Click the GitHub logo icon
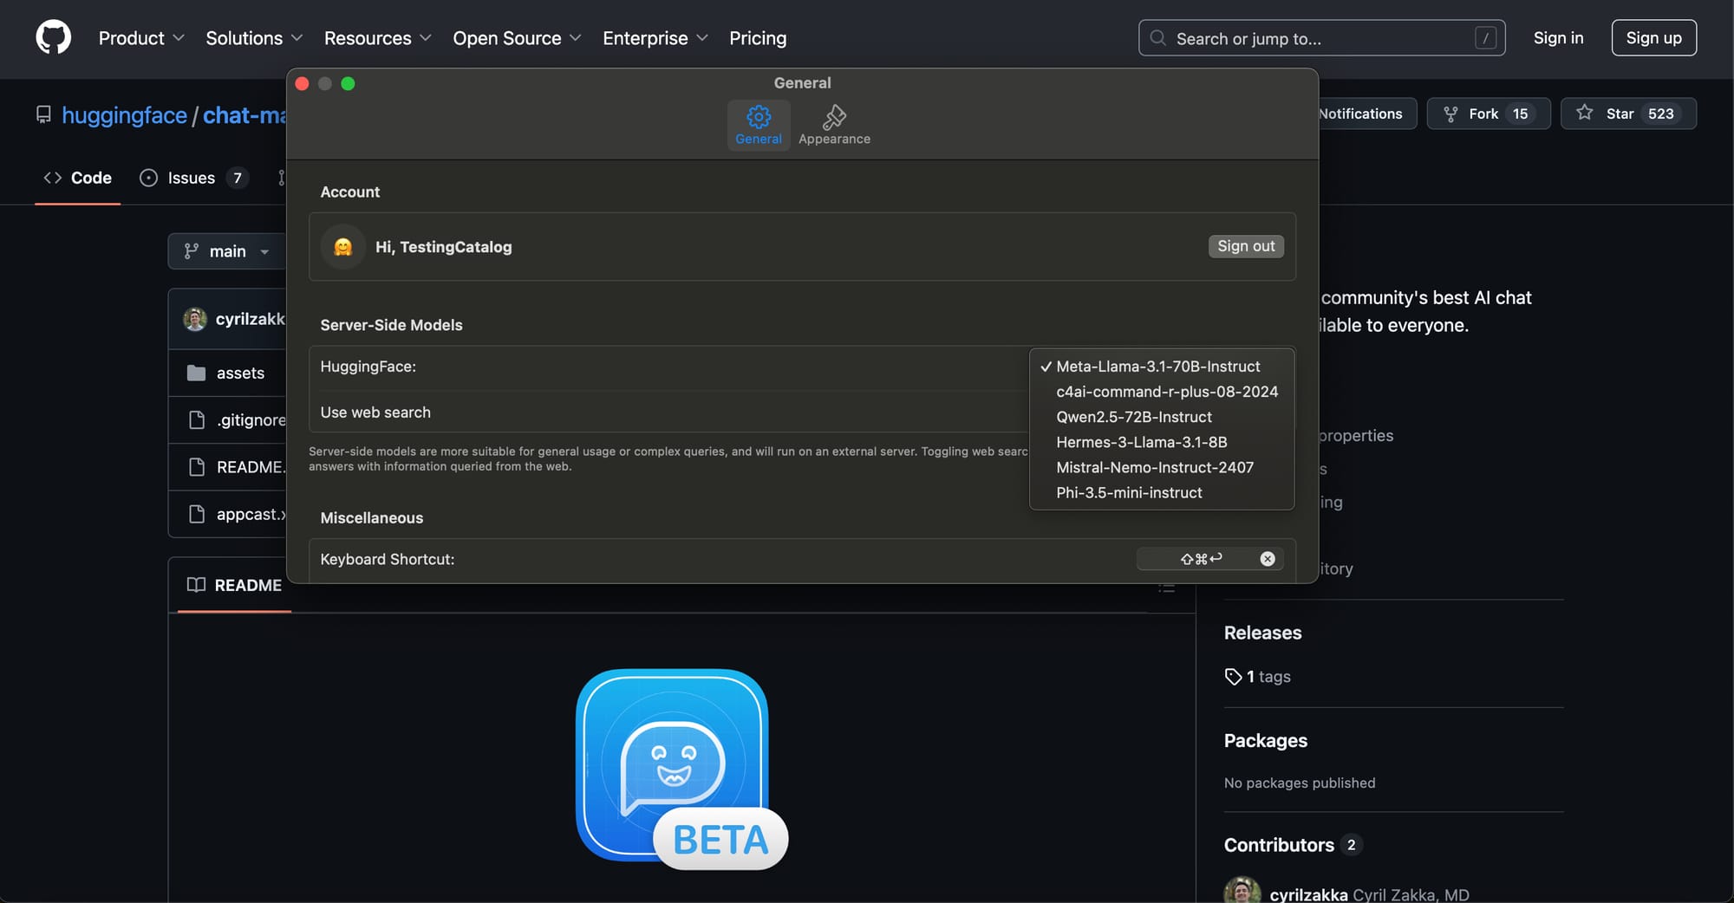The image size is (1734, 903). coord(54,38)
